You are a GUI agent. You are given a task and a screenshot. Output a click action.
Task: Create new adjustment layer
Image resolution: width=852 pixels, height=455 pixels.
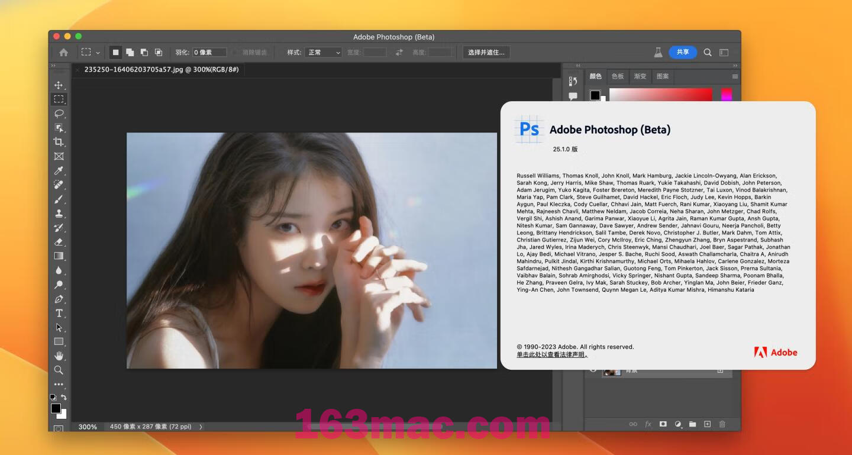(x=678, y=424)
